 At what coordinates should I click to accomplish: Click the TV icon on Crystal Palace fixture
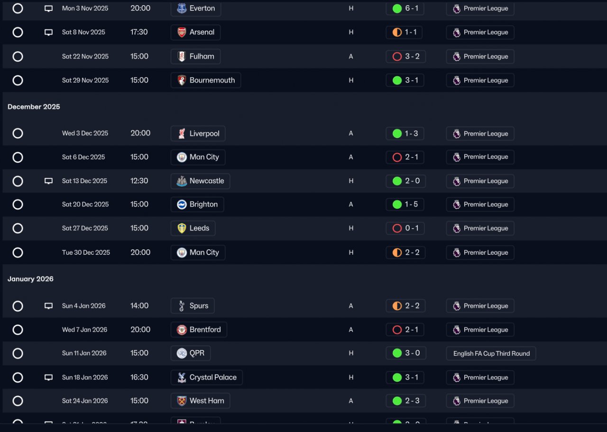click(x=48, y=377)
